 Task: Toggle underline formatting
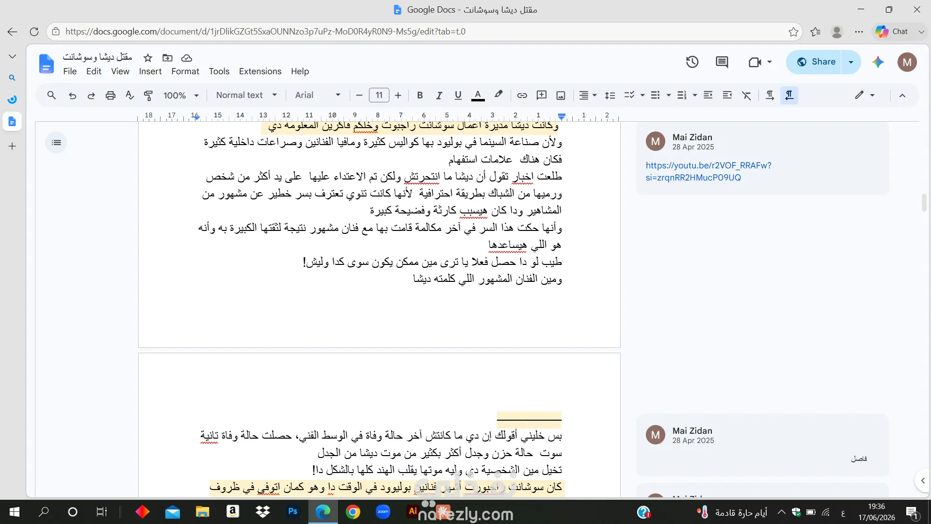coord(458,95)
